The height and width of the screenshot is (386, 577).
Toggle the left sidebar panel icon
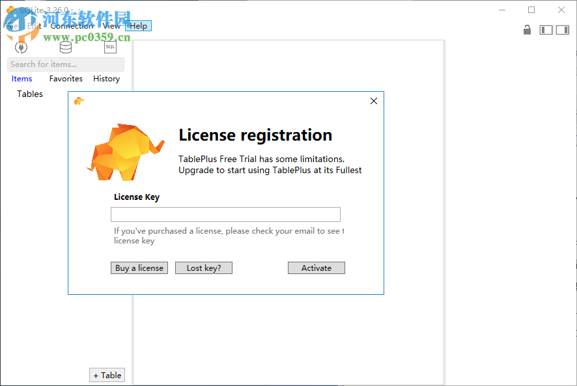click(546, 30)
